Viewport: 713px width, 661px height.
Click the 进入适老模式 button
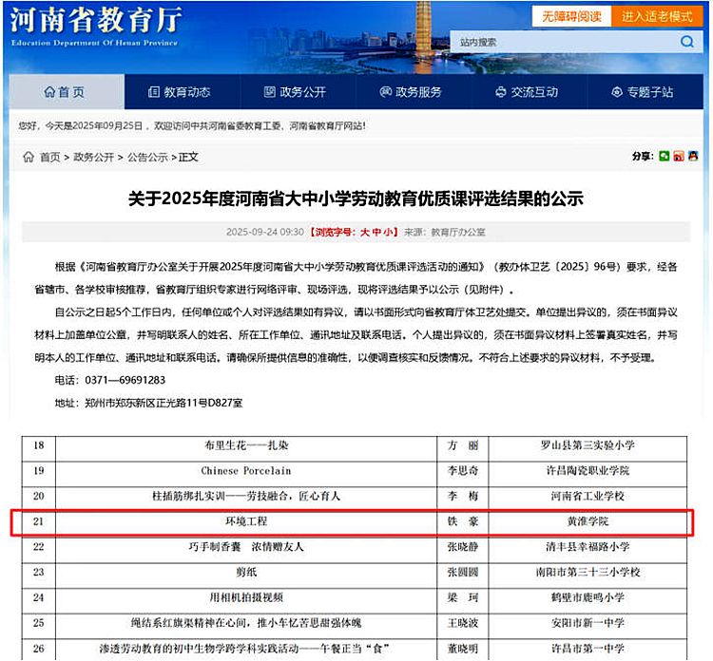(657, 16)
